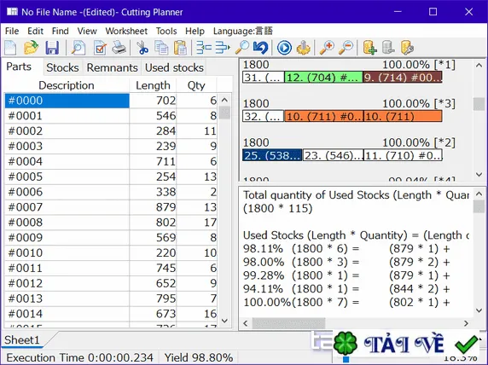Click the blue Execute play icon

(x=284, y=48)
